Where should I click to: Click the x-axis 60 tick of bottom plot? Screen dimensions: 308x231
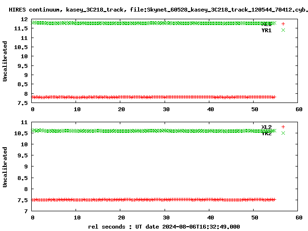tap(299, 218)
